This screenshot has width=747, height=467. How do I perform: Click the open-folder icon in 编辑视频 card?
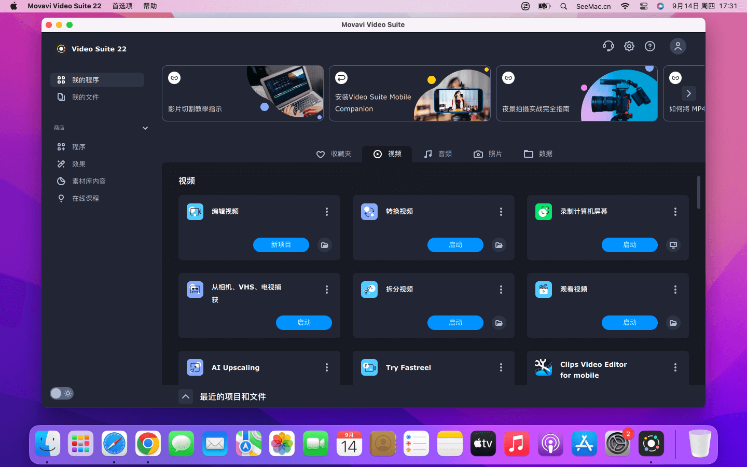[325, 245]
